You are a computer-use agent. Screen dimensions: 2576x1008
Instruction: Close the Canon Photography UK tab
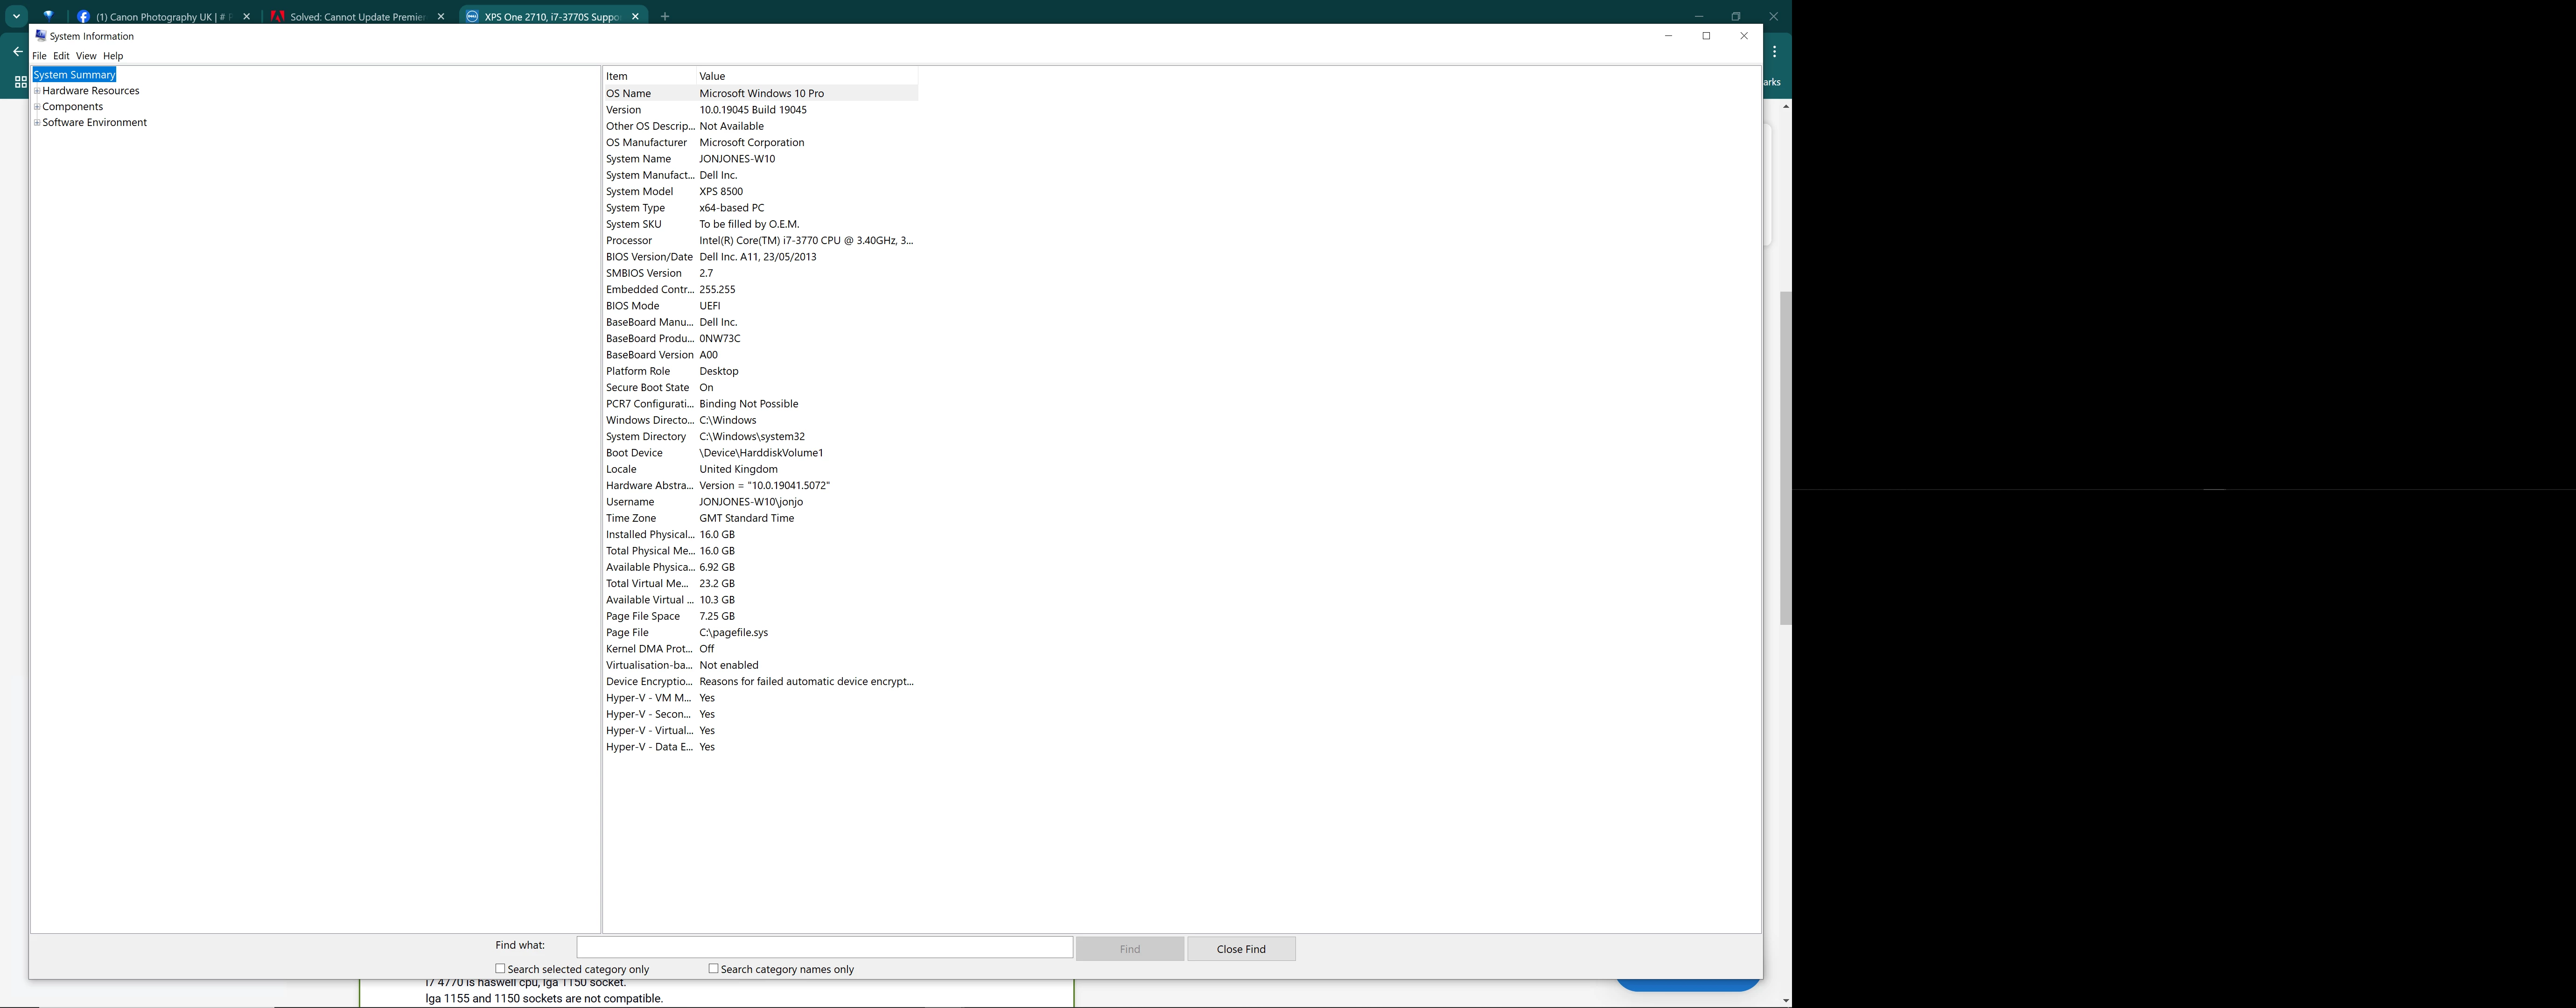click(x=247, y=17)
